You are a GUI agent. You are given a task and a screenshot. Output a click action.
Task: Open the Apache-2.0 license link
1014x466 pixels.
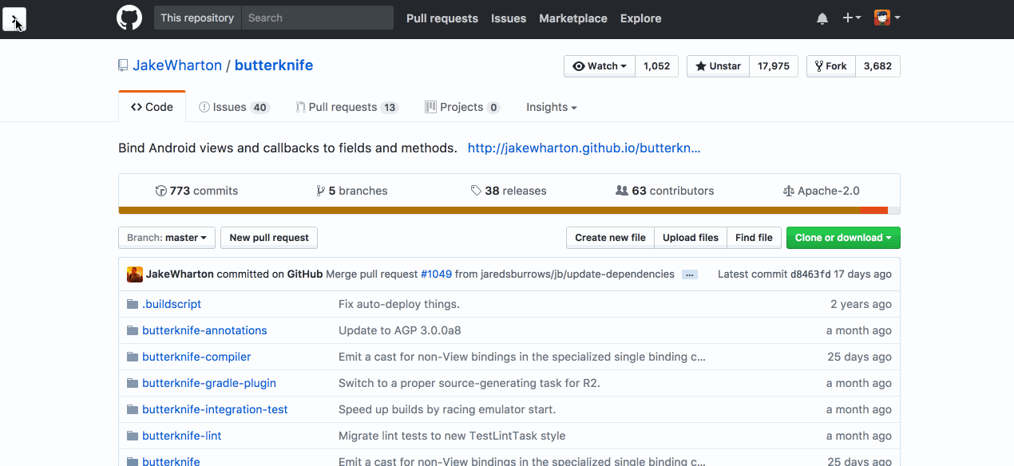822,191
